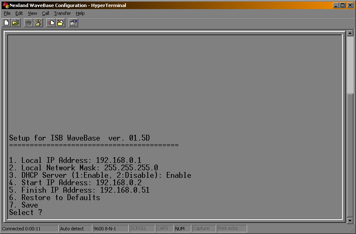Click the Receive file toolbar icon
Screen dimensions: 356x234
[x=60, y=23]
